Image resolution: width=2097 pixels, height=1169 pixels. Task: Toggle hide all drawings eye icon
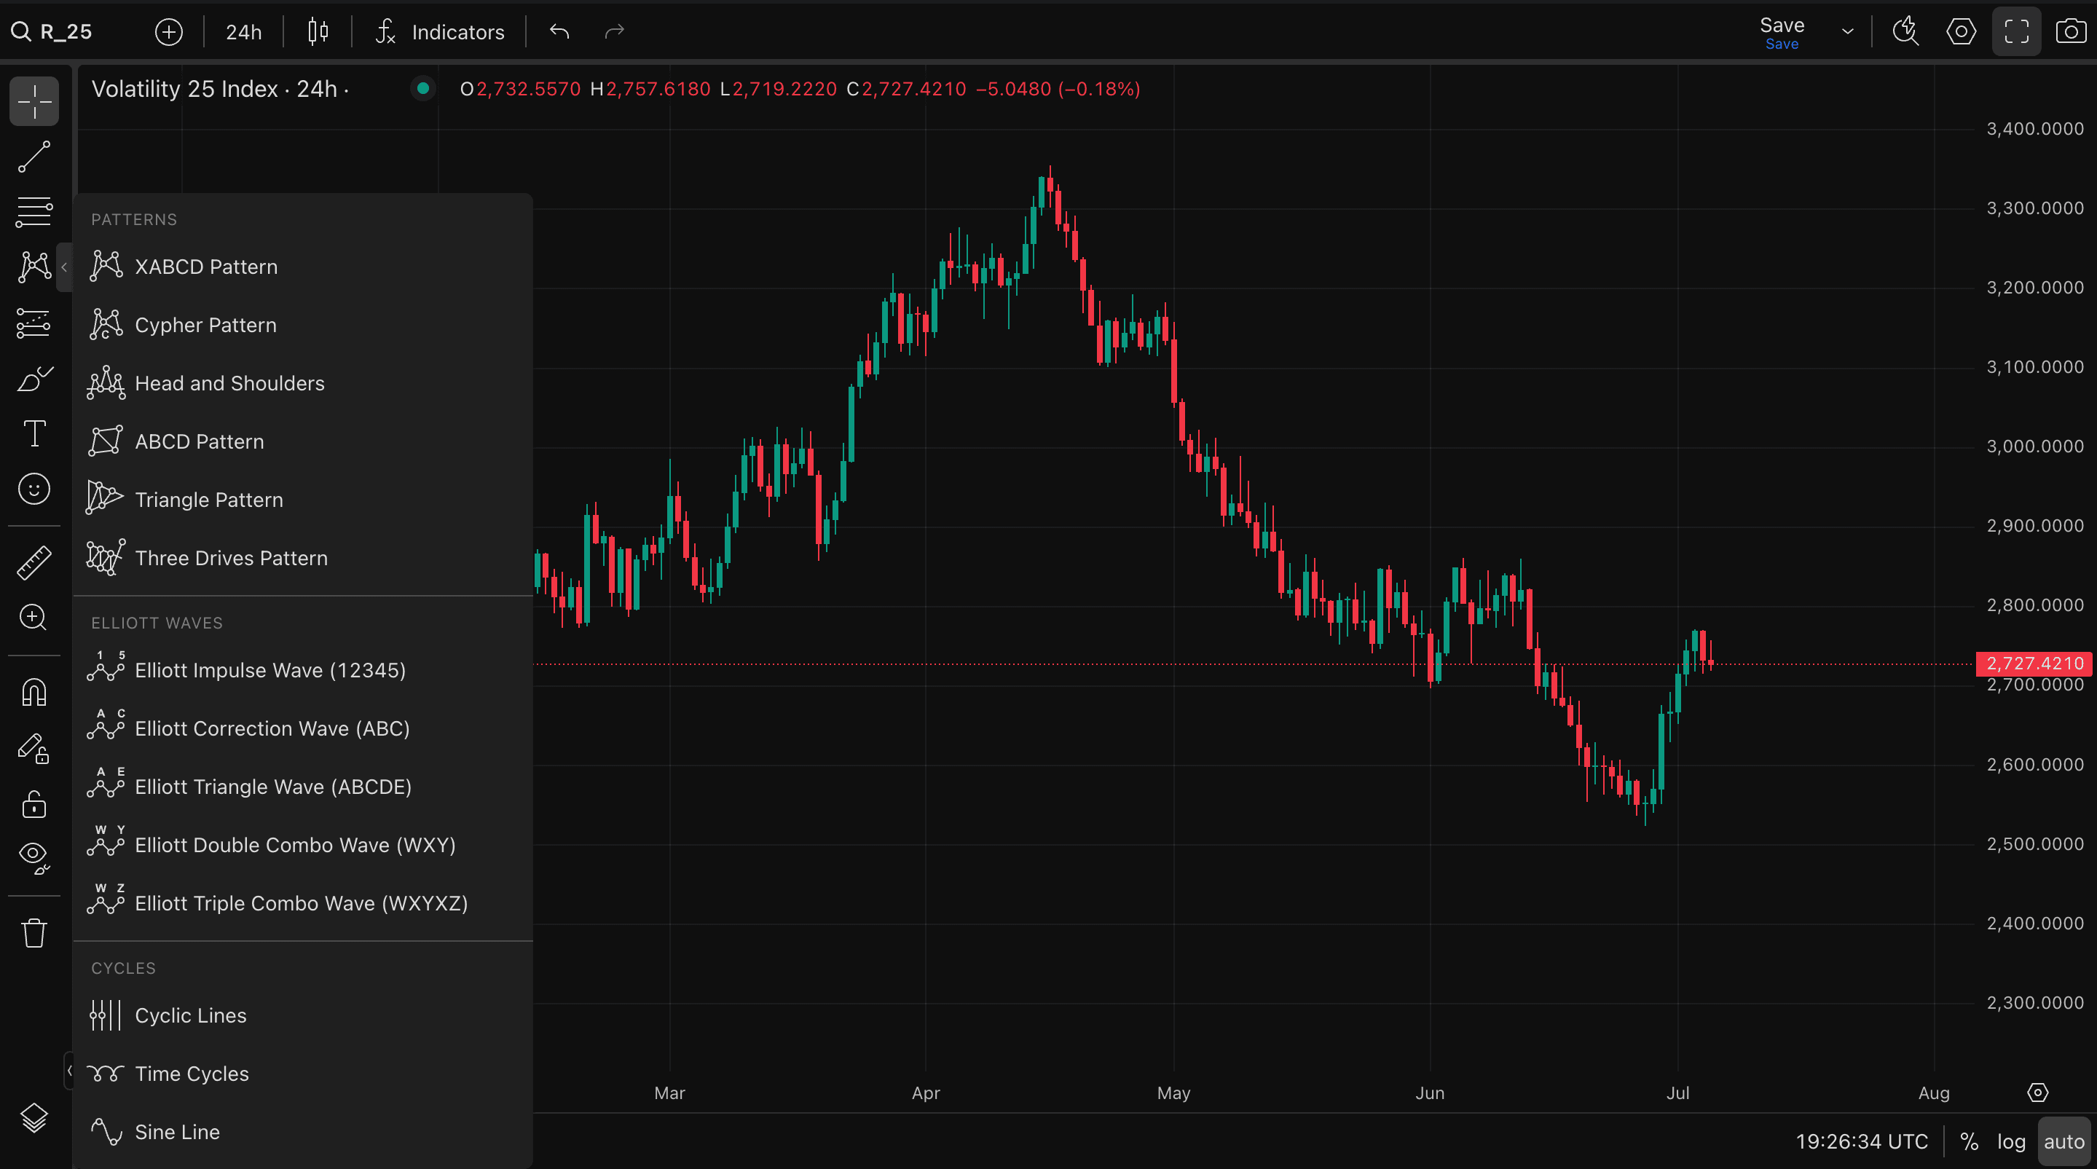(34, 859)
